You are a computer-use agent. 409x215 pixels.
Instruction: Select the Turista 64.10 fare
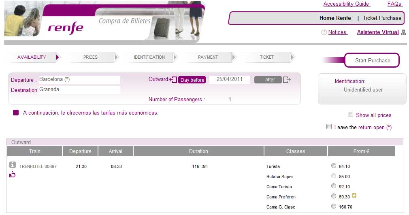point(334,166)
